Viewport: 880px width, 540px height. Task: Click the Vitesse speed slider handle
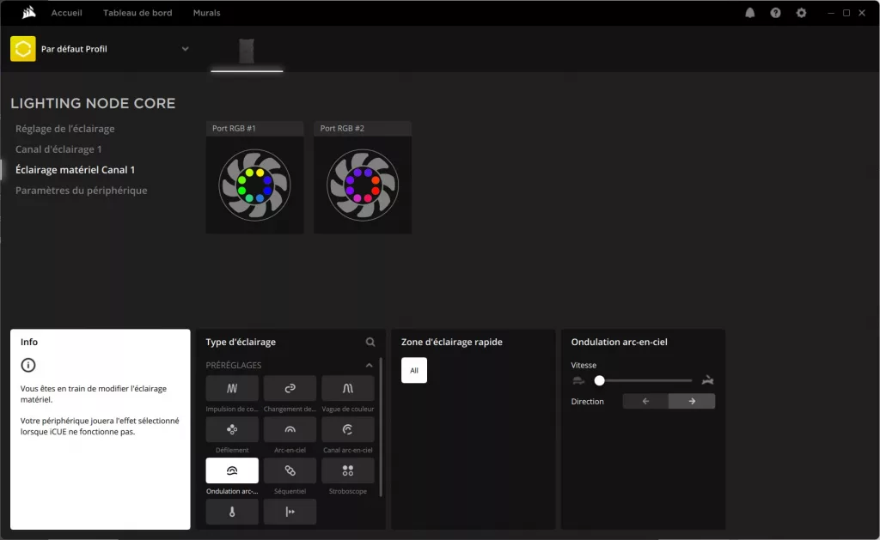[x=599, y=381]
